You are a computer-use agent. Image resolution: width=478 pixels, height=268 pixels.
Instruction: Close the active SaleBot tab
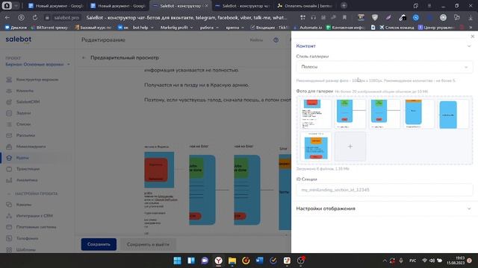[x=206, y=6]
